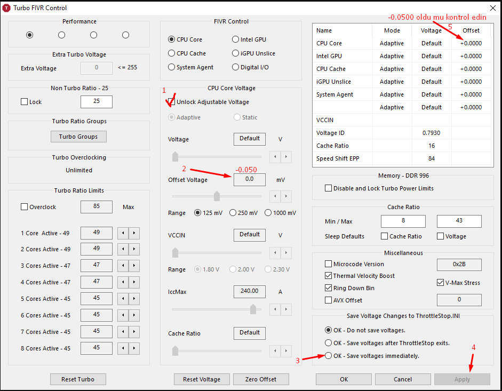502x391 pixels.
Task: Confirm with the OK button
Action: (x=344, y=379)
